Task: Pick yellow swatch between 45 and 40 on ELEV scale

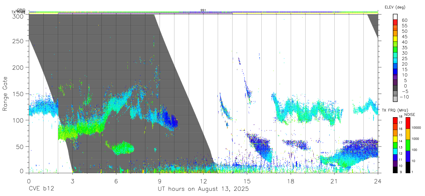Action: [396, 39]
